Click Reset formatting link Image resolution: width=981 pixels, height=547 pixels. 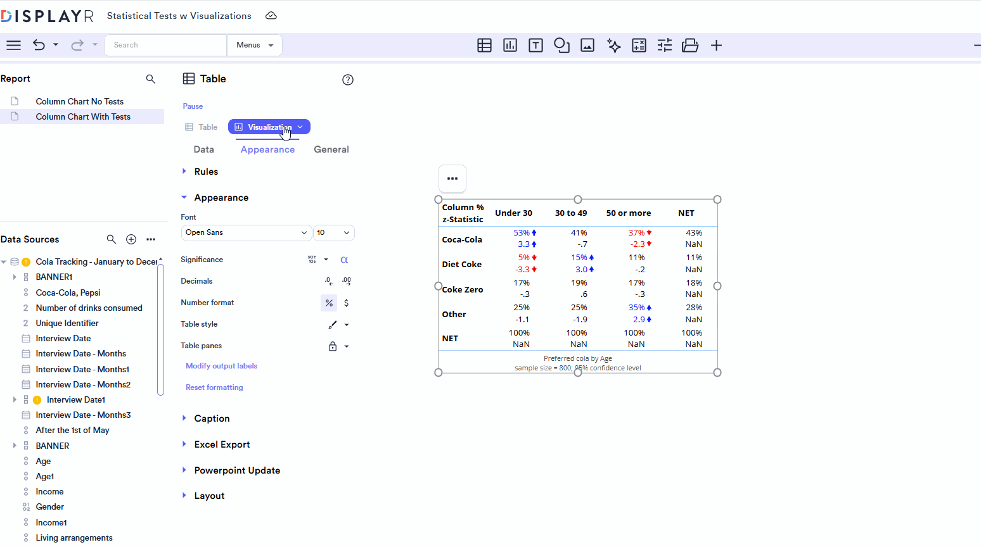coord(214,387)
